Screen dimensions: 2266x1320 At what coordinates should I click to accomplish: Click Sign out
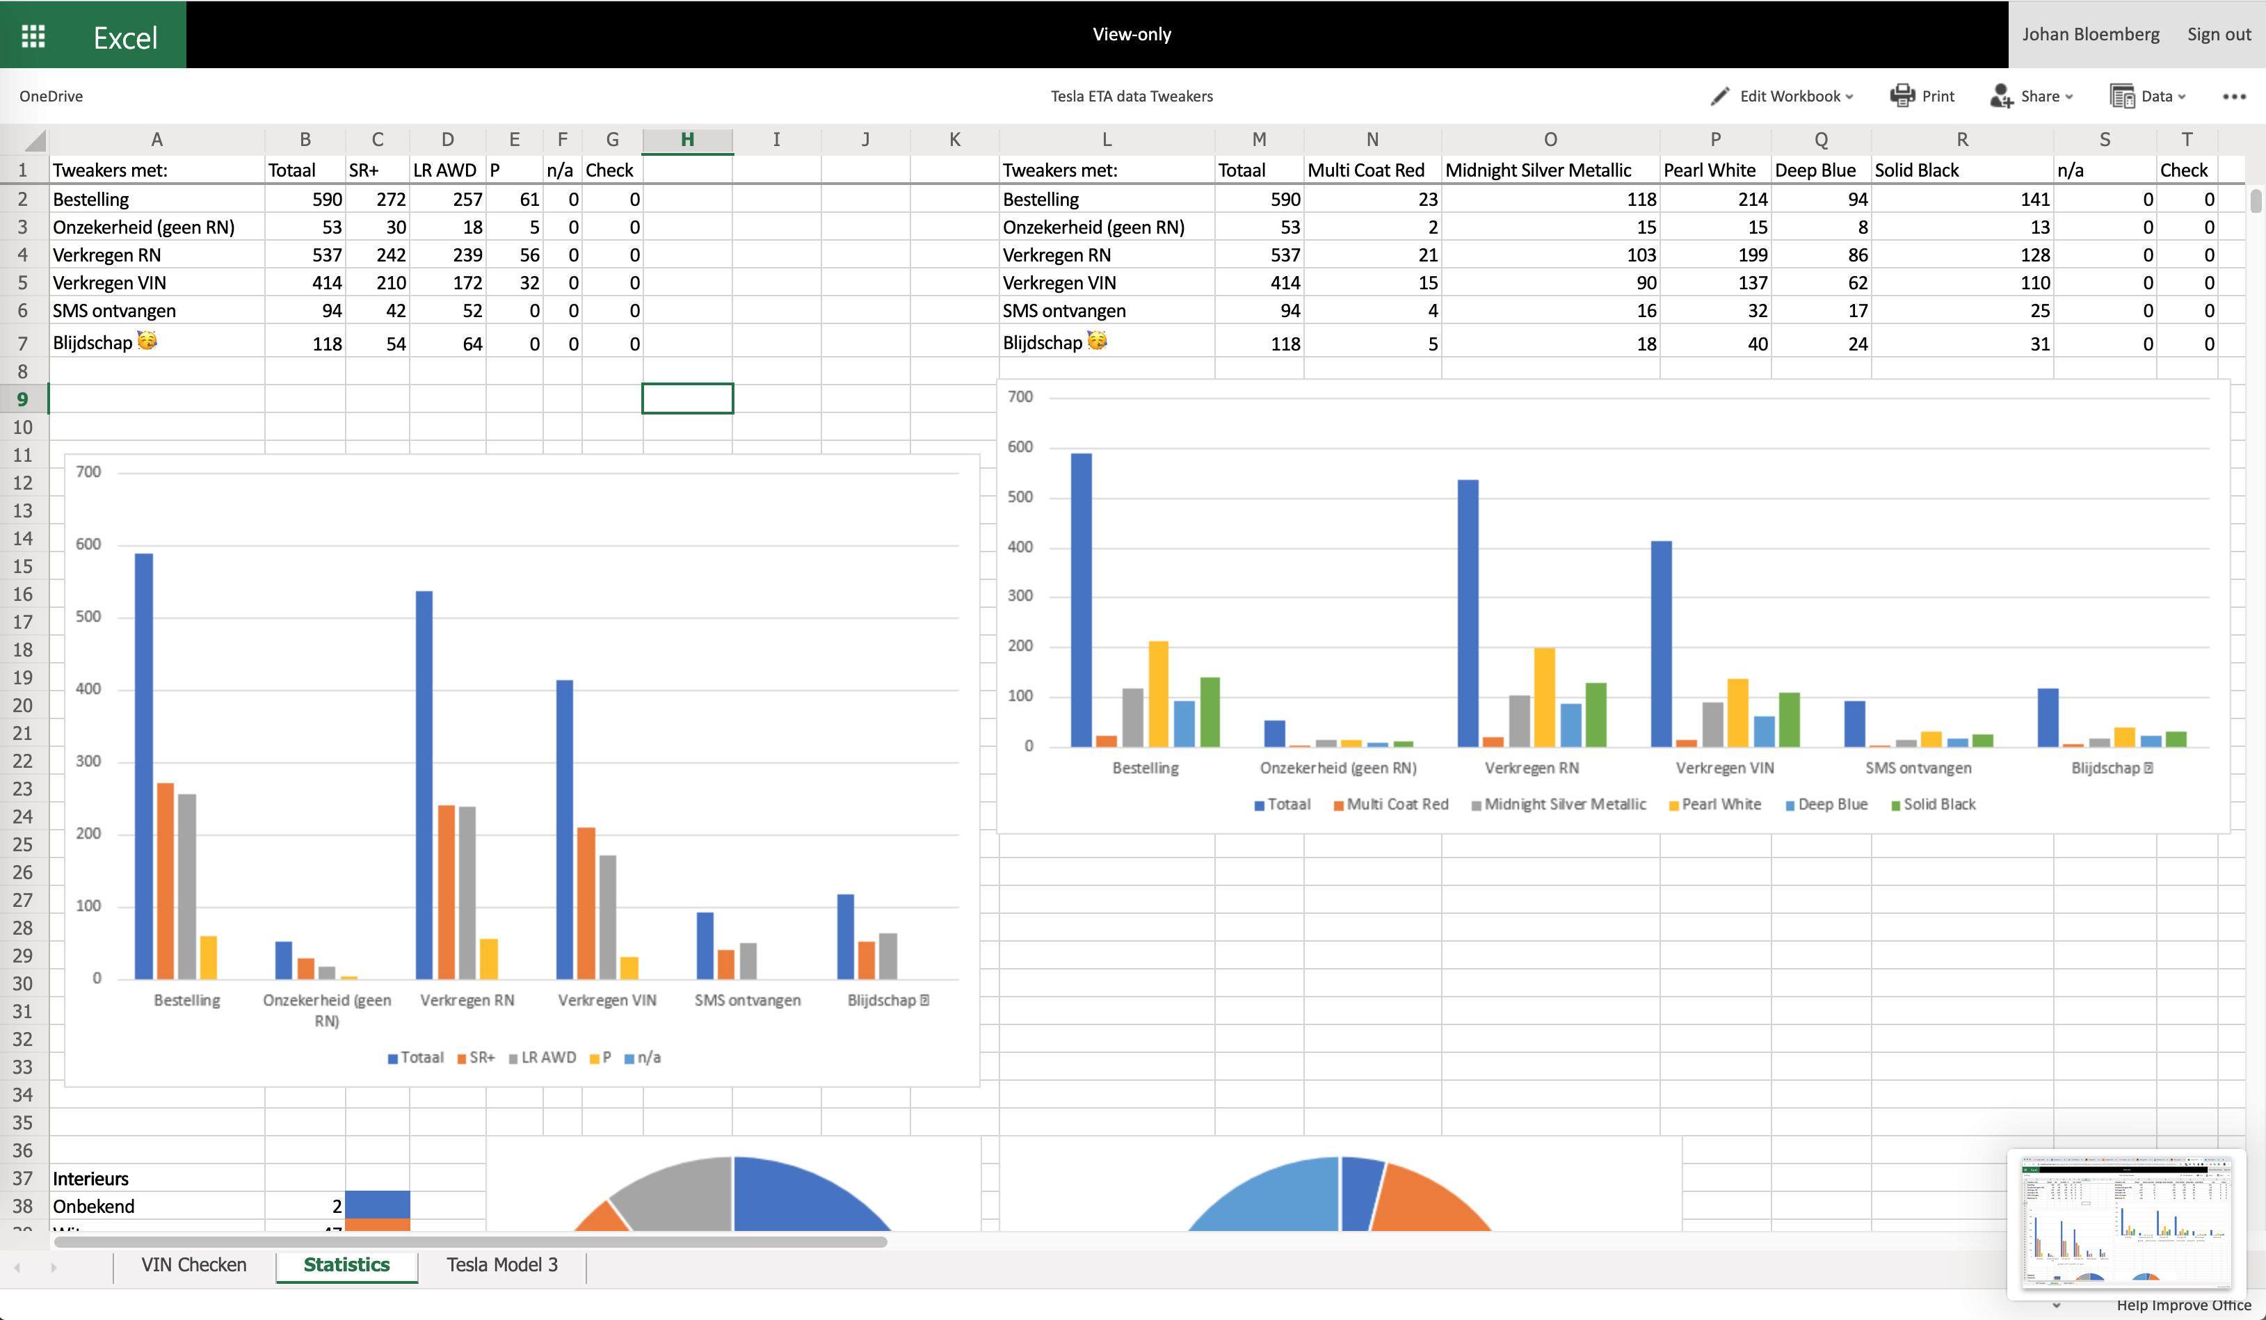[2218, 34]
